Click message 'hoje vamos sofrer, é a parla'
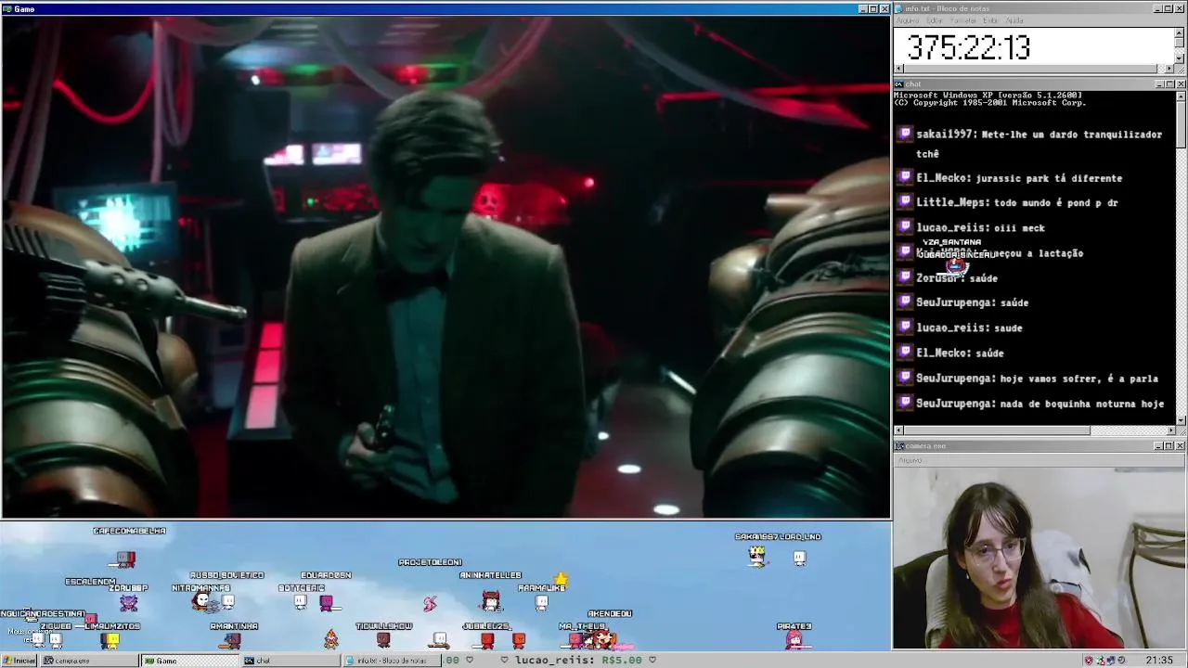 click(x=1079, y=379)
